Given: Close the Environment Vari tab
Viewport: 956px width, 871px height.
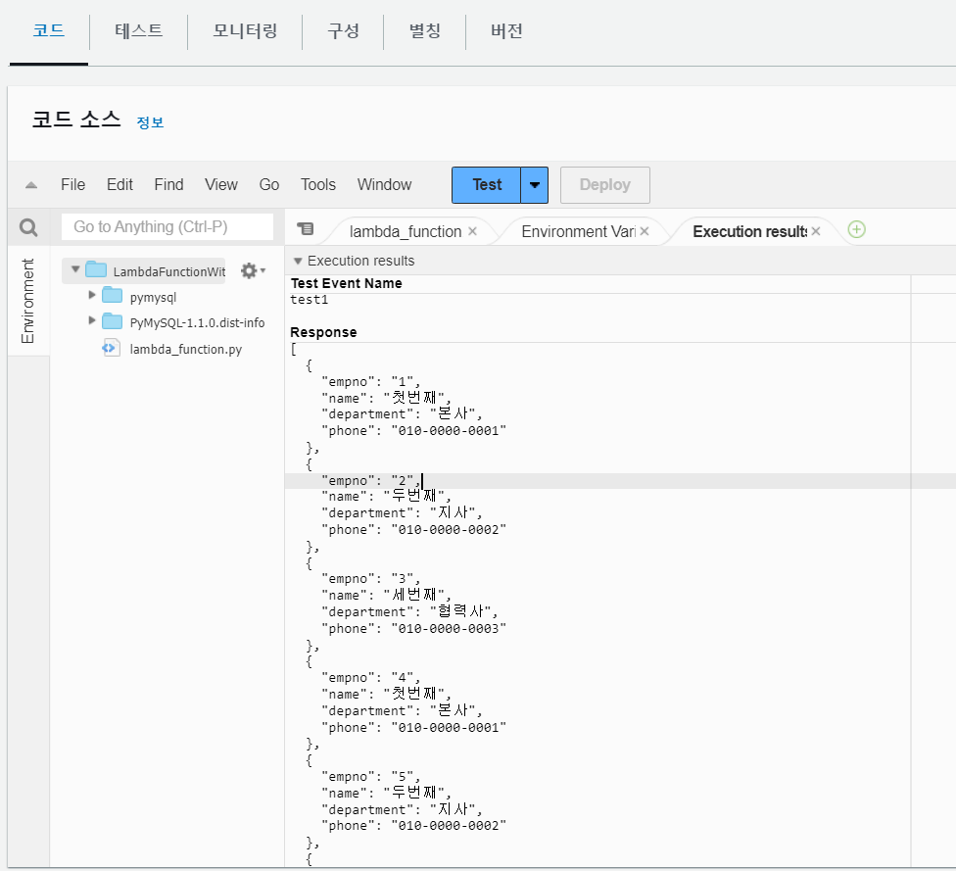Looking at the screenshot, I should click(x=645, y=232).
